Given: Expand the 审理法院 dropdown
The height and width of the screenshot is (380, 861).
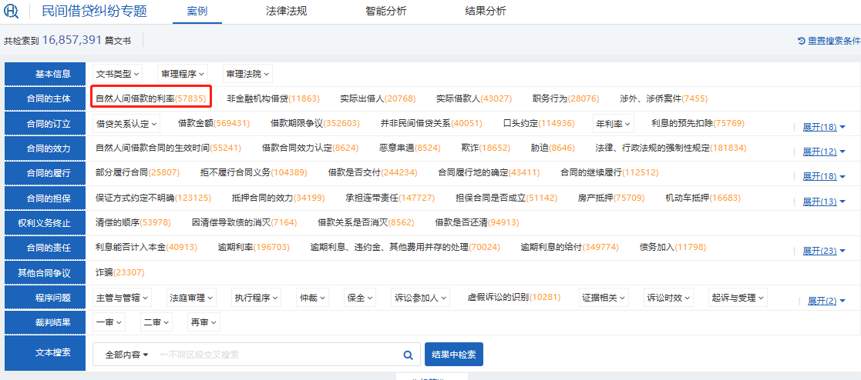Looking at the screenshot, I should coord(247,74).
